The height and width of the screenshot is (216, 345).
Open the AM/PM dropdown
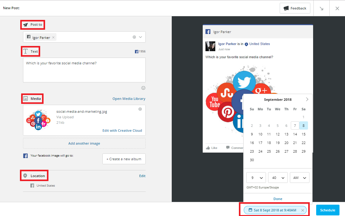pyautogui.click(x=300, y=177)
